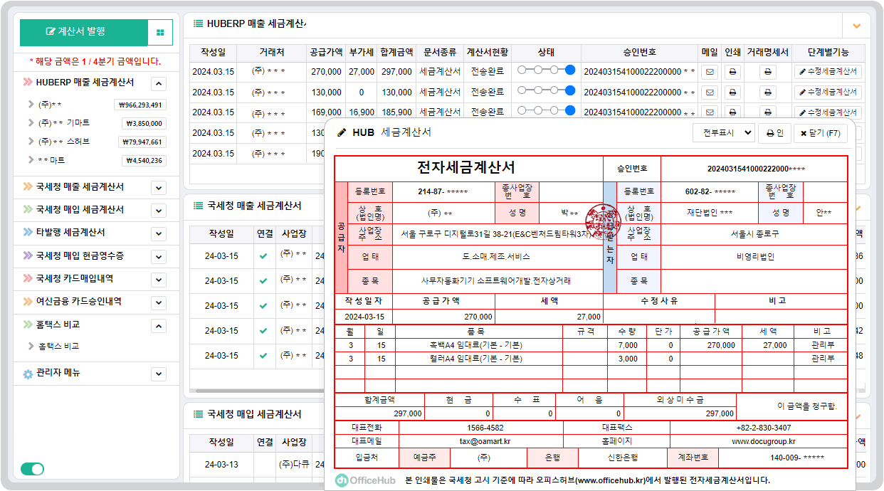Click the 컬러A4 임대료(기본 - 기본) item line
The width and height of the screenshot is (884, 491).
coord(475,359)
